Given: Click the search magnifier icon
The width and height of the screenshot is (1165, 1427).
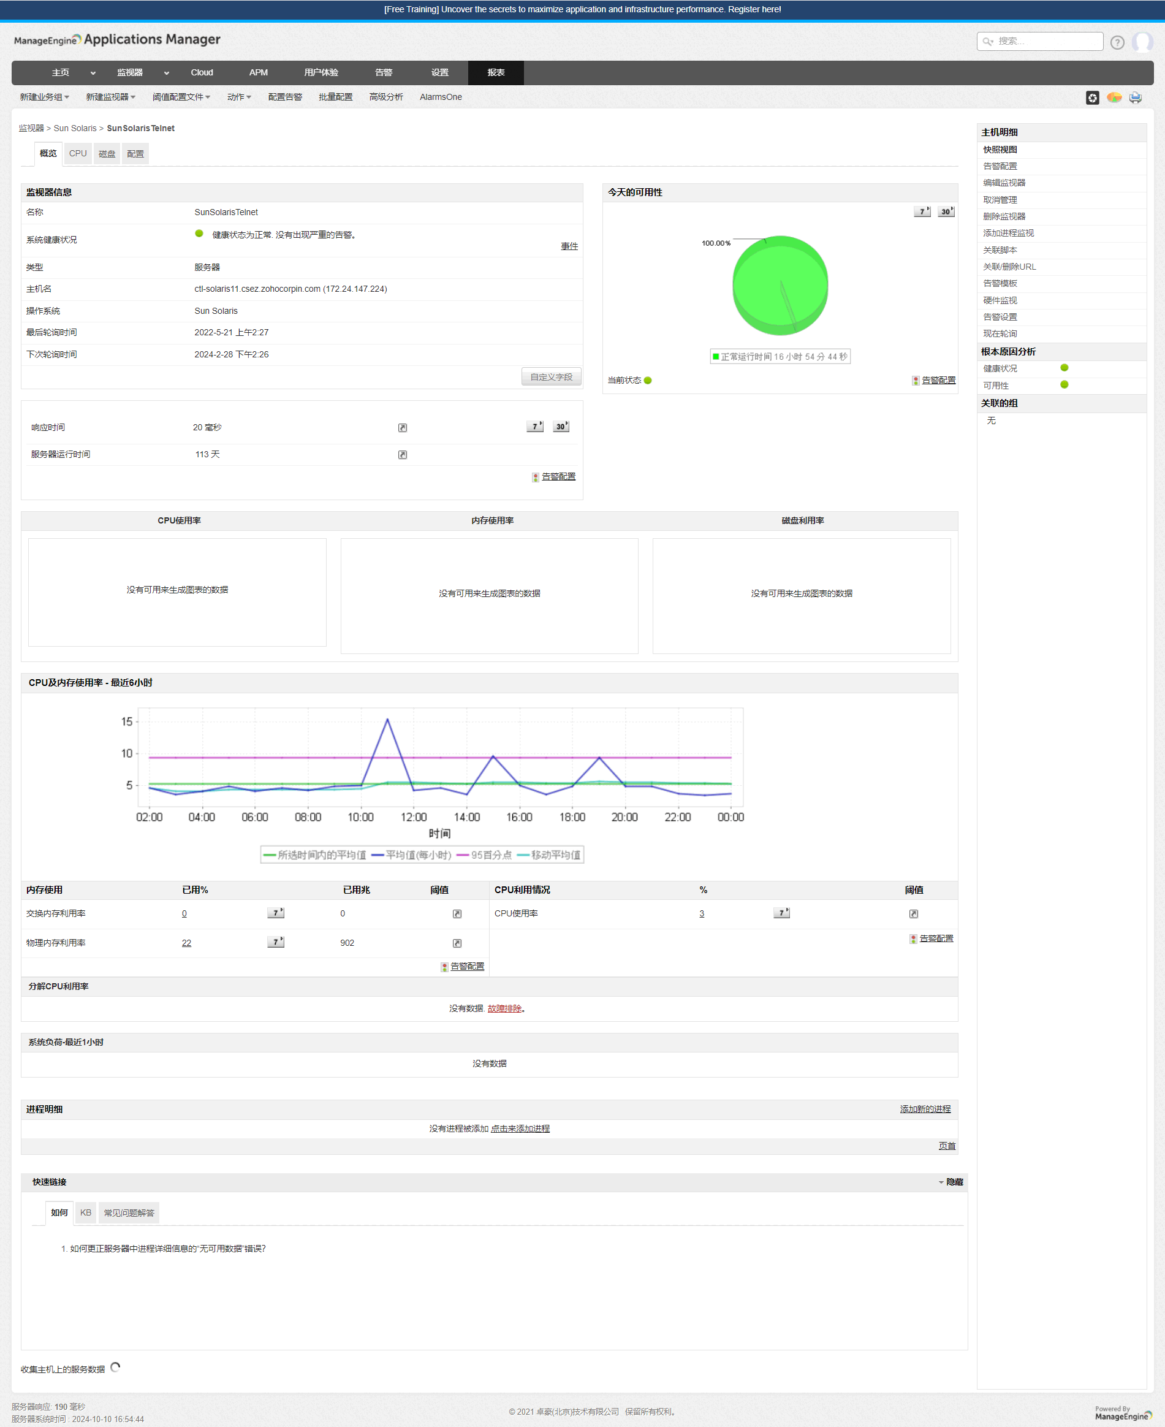Looking at the screenshot, I should [988, 42].
